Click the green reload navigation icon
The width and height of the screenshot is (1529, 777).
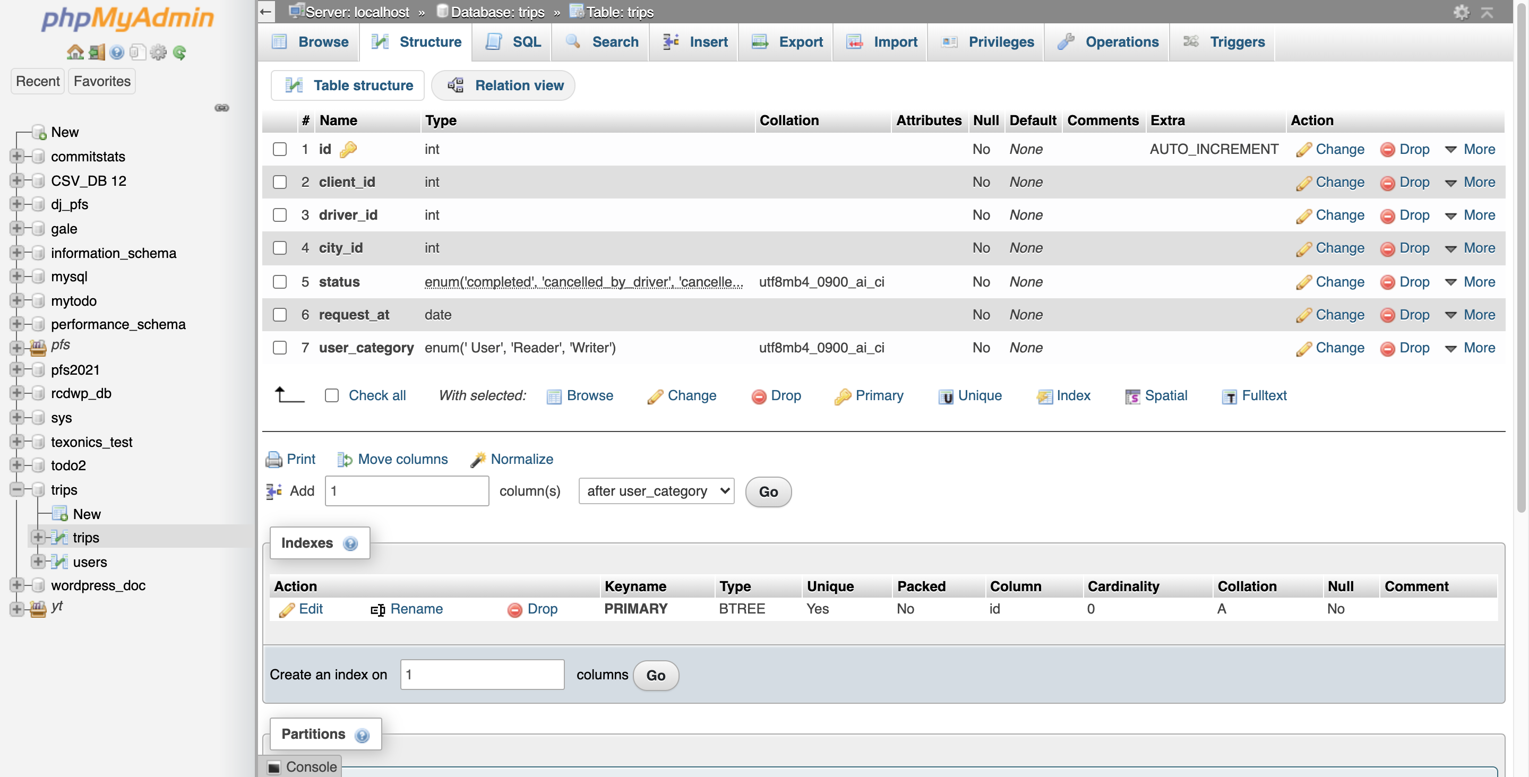[179, 52]
